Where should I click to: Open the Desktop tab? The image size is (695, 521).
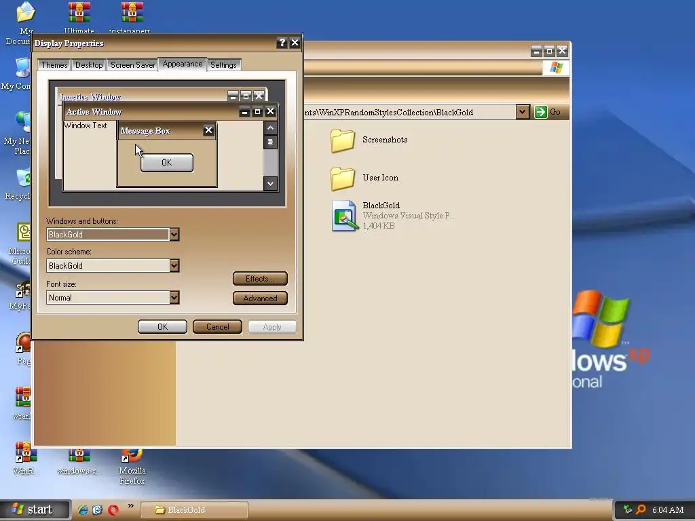click(89, 64)
